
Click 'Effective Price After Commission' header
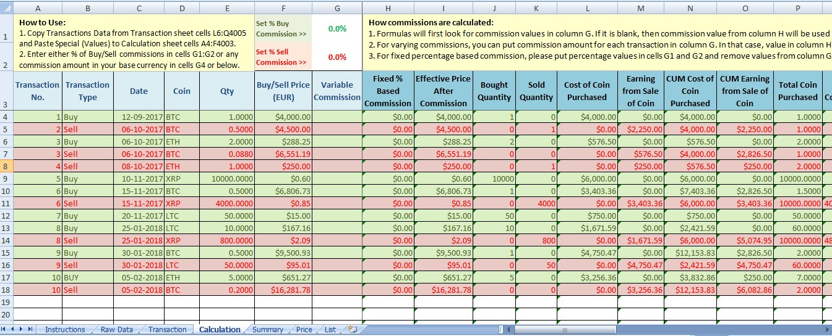(x=443, y=91)
